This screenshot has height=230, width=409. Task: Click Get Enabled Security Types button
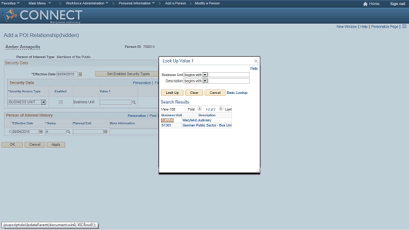pyautogui.click(x=128, y=74)
